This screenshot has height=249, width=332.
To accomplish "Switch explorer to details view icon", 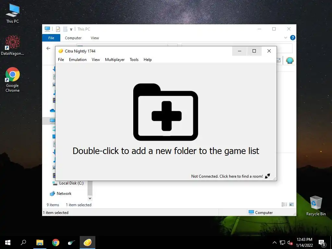I will click(x=284, y=204).
